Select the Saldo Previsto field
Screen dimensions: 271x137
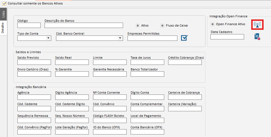tap(34, 62)
